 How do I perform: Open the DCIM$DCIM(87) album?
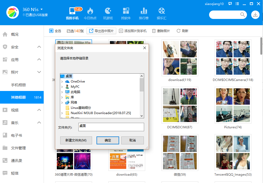pyautogui.click(x=180, y=105)
